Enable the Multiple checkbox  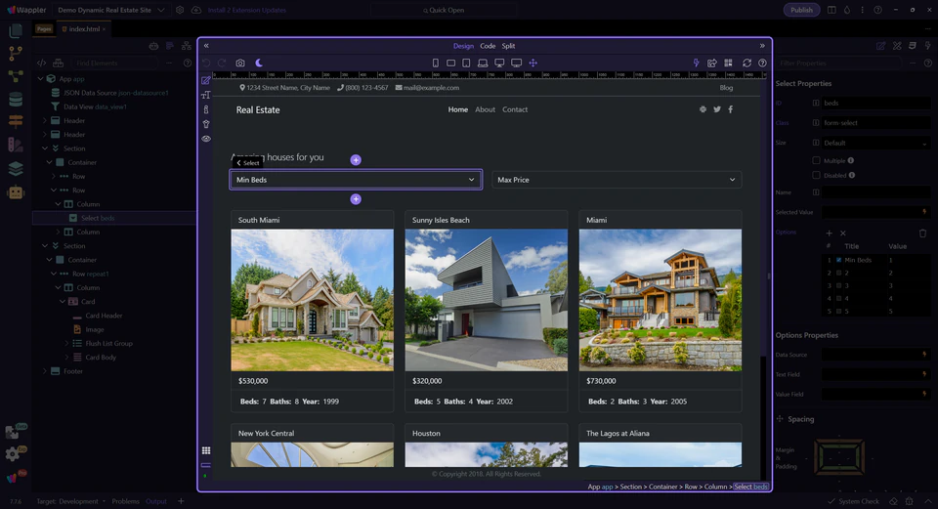(817, 160)
